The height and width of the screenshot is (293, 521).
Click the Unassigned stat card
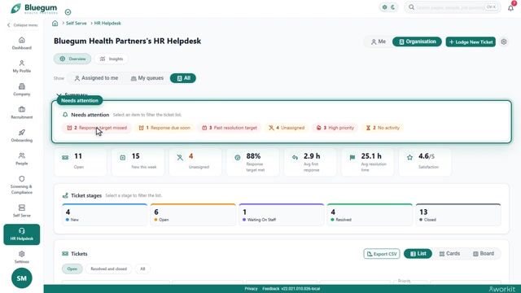(x=195, y=162)
